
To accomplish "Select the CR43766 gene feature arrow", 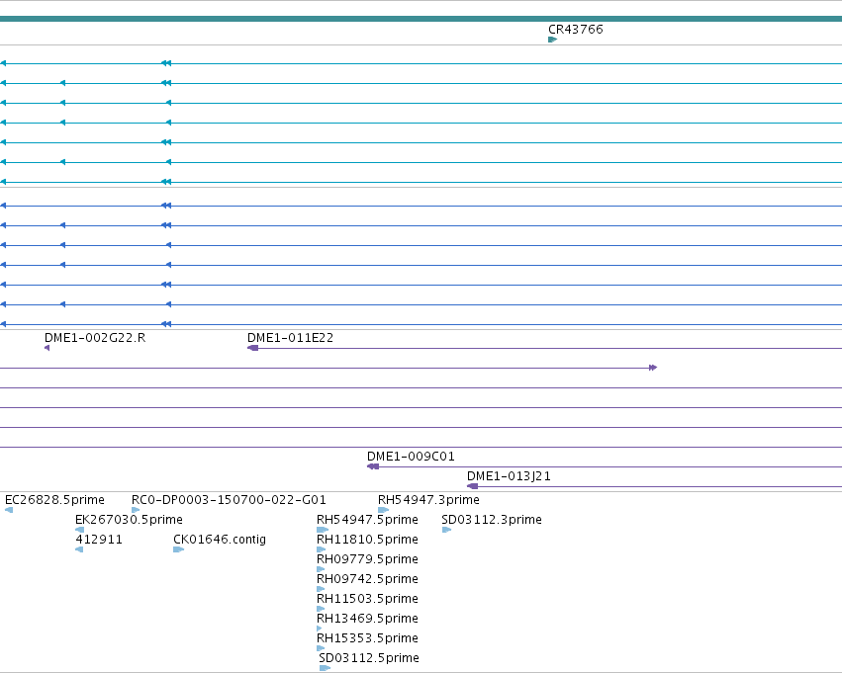I will tap(552, 40).
